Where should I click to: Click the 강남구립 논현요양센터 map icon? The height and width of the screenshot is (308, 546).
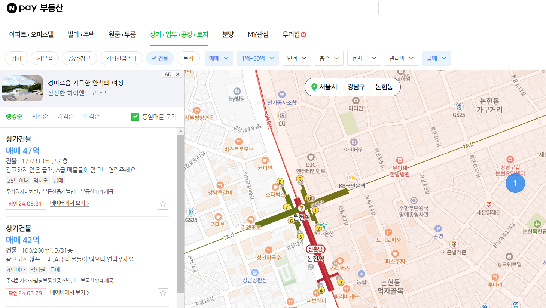pyautogui.click(x=510, y=160)
